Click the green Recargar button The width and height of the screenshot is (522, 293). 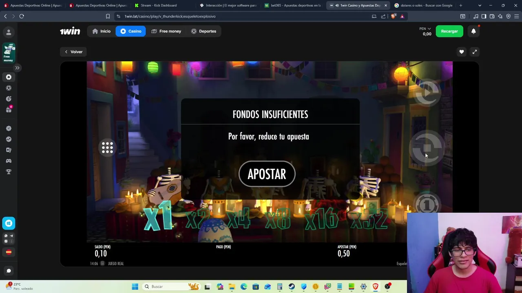coord(449,31)
